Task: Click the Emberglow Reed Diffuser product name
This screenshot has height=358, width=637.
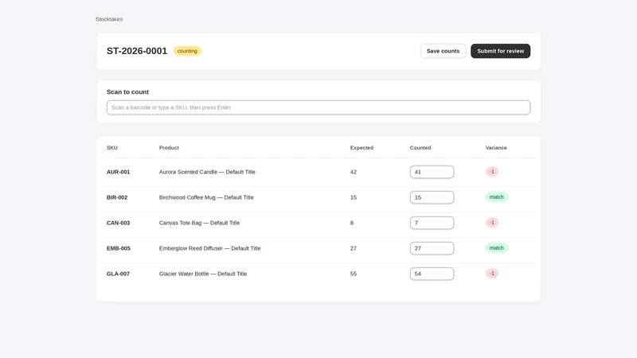Action: pyautogui.click(x=209, y=248)
